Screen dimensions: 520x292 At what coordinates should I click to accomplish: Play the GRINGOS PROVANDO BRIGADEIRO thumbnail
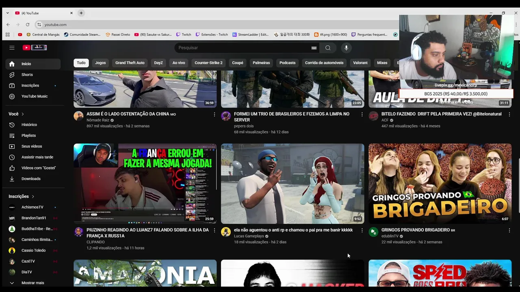[x=440, y=183]
